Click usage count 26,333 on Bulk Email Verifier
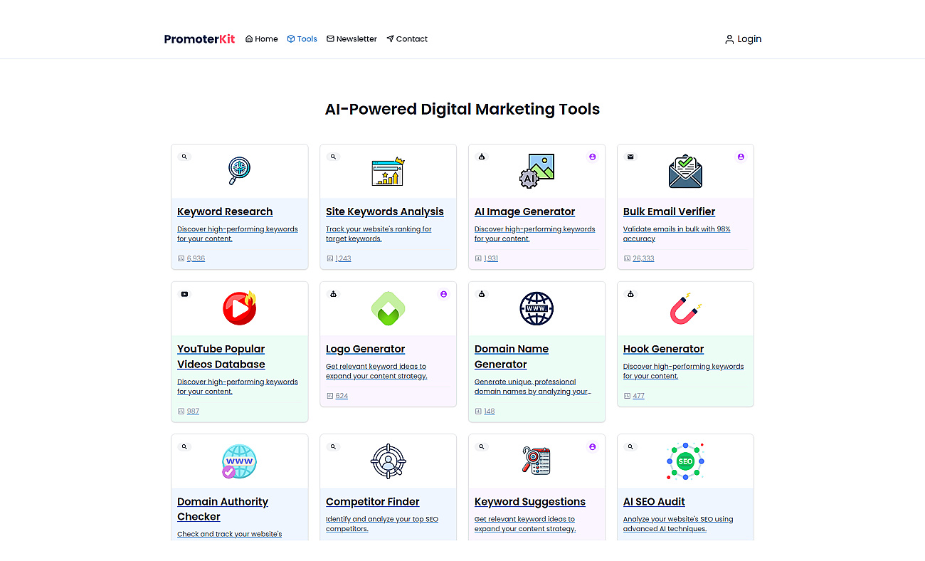 tap(643, 258)
